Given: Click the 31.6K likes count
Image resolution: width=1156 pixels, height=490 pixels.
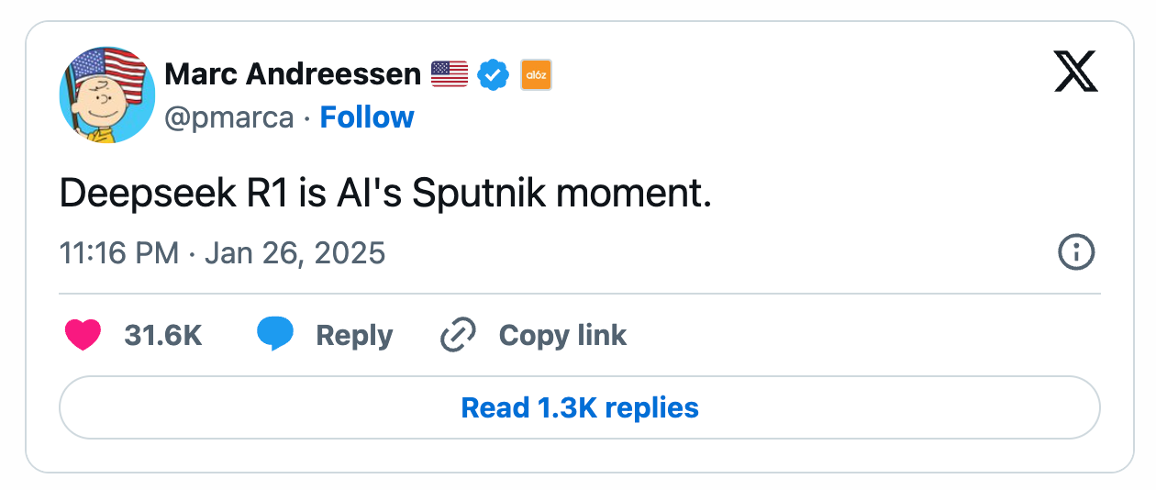Looking at the screenshot, I should (162, 336).
